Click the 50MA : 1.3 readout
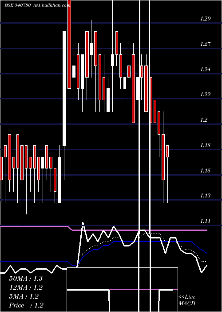 coord(26,279)
